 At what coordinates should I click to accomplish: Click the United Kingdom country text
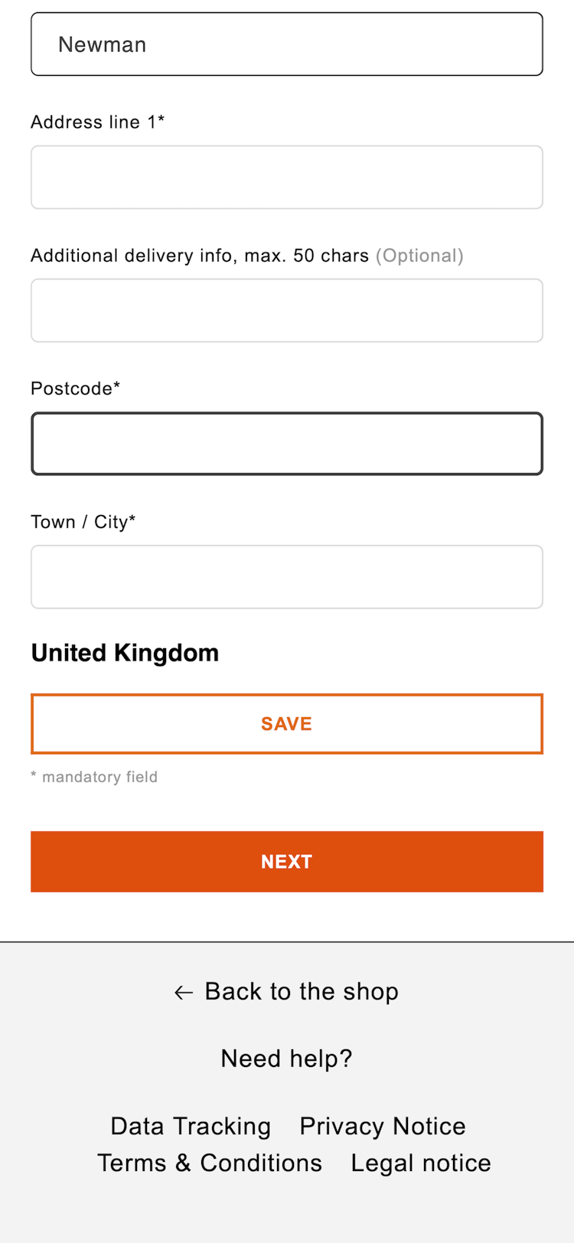(125, 653)
